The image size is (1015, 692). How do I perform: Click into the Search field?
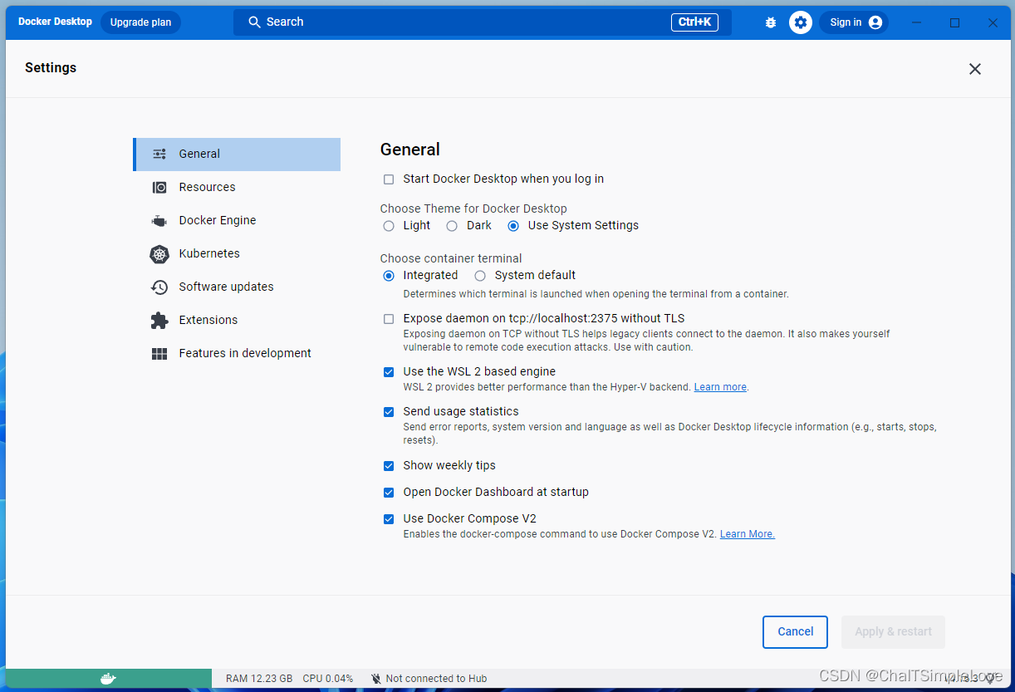click(x=483, y=22)
